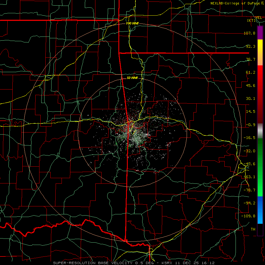The width and height of the screenshot is (265, 265).
Task: Click the purple segment of velocity color bar
Action: 260,33
